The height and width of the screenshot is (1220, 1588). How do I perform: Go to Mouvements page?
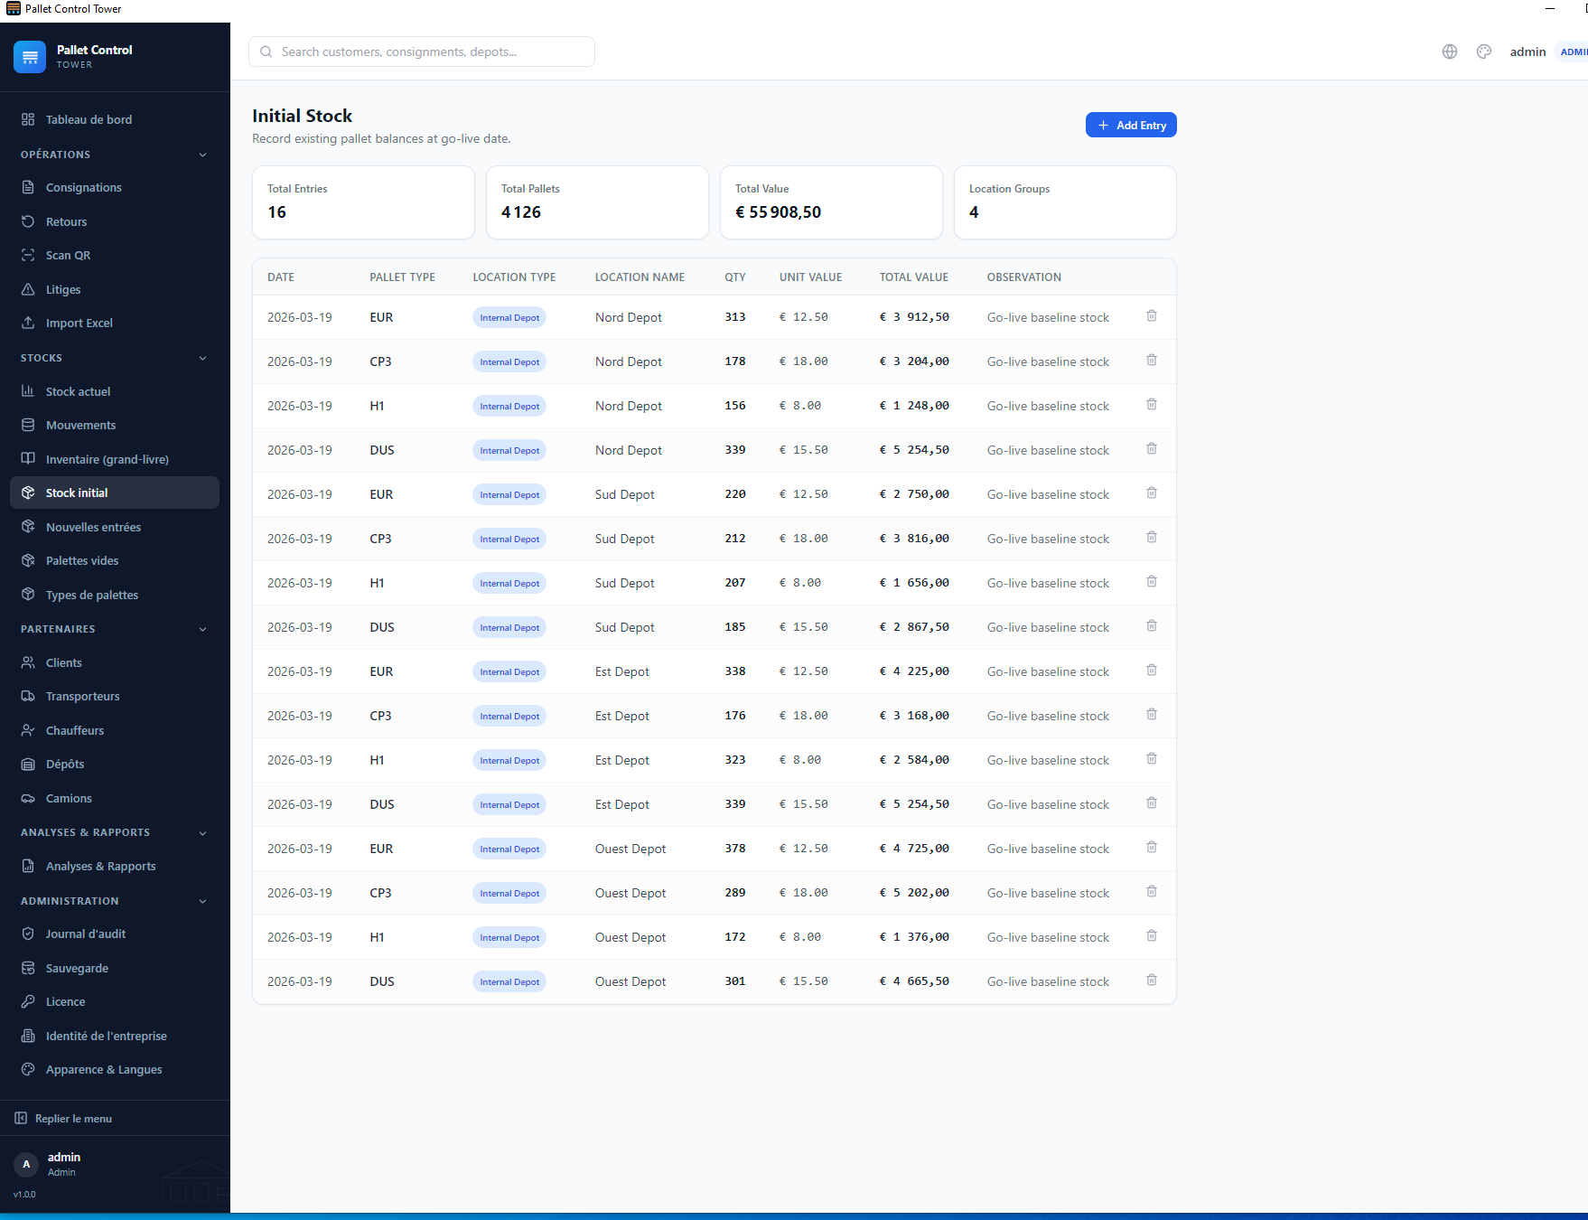[x=115, y=426]
